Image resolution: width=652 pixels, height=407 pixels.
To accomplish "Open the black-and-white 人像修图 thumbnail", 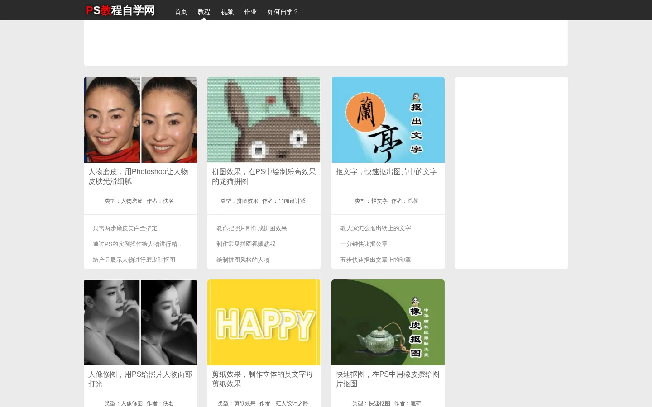I will [x=140, y=322].
